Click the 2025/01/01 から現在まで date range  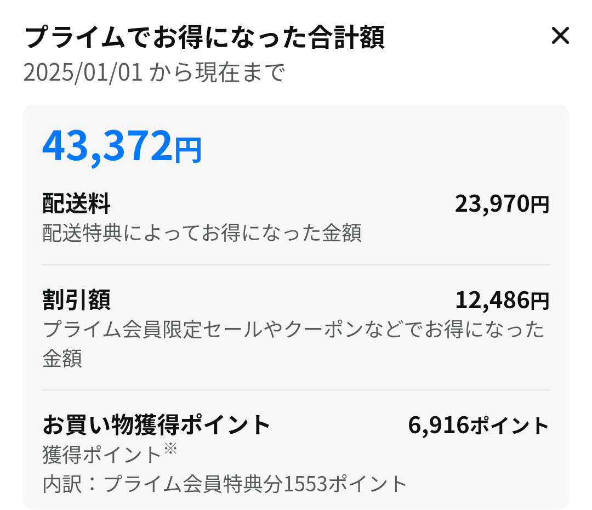point(153,71)
